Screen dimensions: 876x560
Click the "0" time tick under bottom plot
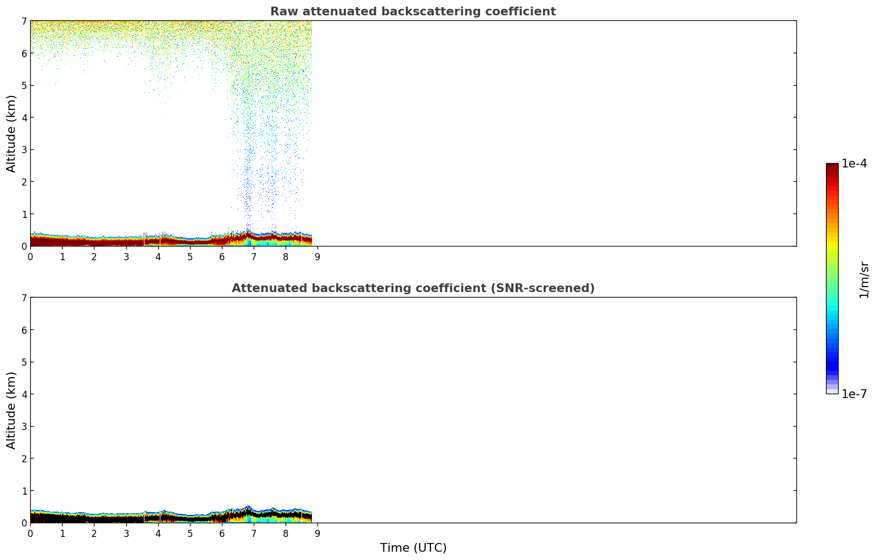pyautogui.click(x=30, y=533)
